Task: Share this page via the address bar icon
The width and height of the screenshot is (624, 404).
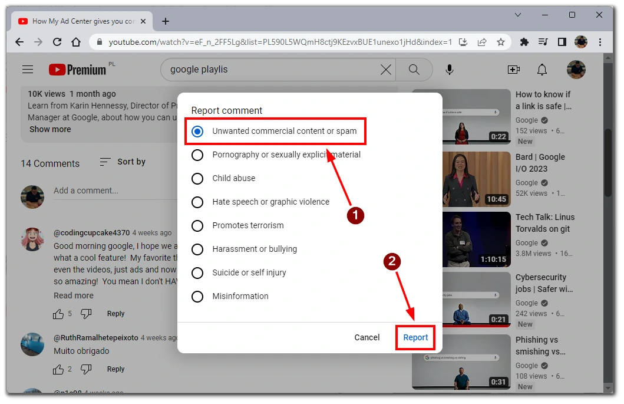Action: point(482,42)
